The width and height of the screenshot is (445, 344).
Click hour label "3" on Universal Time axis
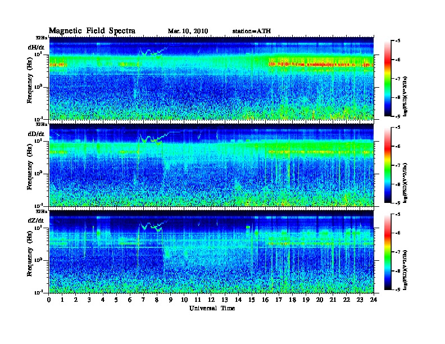point(89,300)
